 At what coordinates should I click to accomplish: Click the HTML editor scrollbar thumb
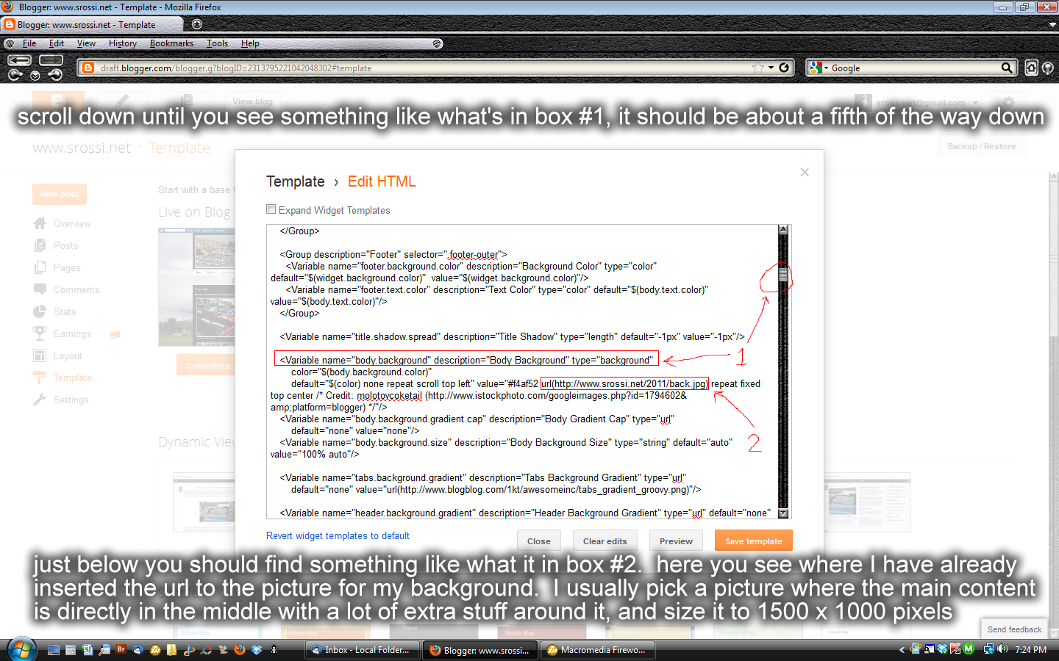(x=783, y=276)
